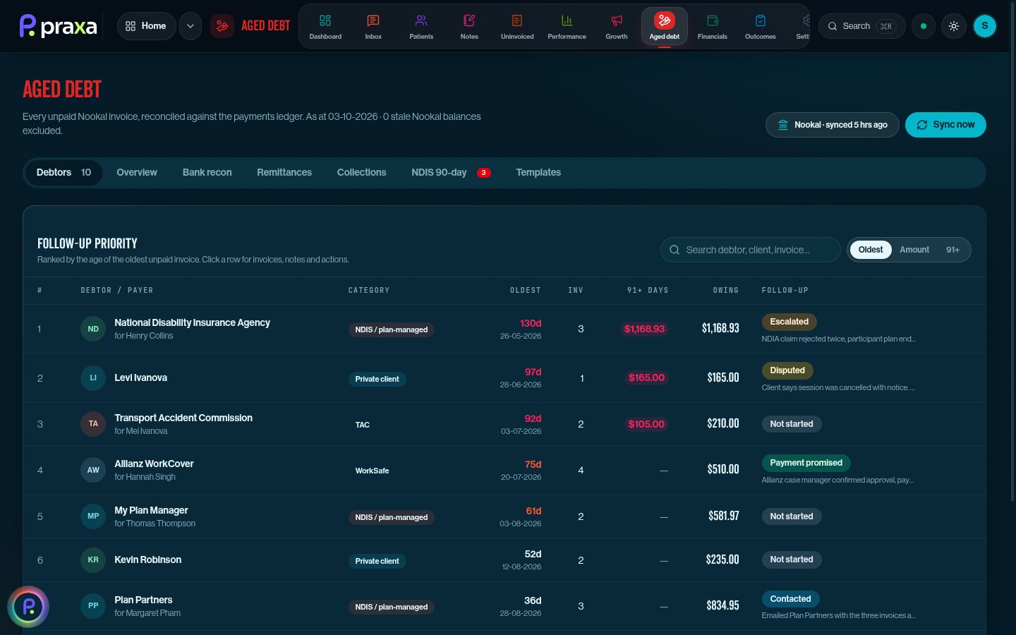
Task: Open the Uninvoiced section icon
Action: point(517,26)
